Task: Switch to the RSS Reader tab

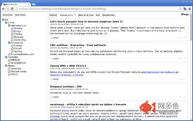Action: 16,4
